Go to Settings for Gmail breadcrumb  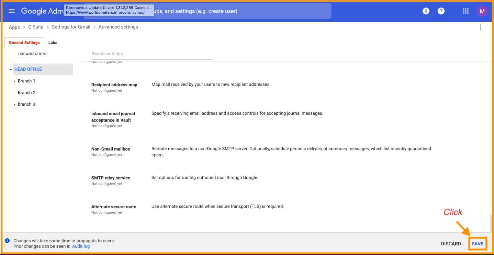click(x=71, y=27)
